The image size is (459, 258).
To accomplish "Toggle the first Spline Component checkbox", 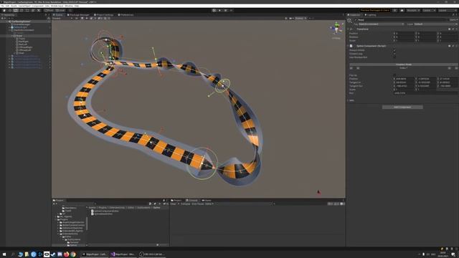I will tap(394, 50).
